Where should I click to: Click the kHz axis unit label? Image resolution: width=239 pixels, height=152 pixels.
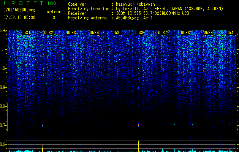tap(3, 31)
